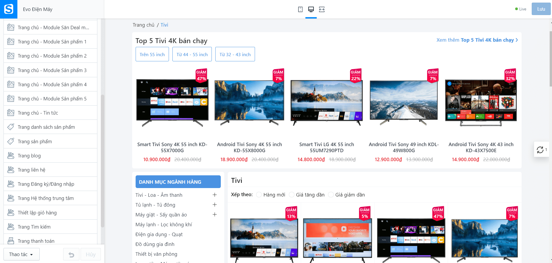Click the Tivi breadcrumb link
Viewport: 552px width, 263px height.
click(164, 25)
